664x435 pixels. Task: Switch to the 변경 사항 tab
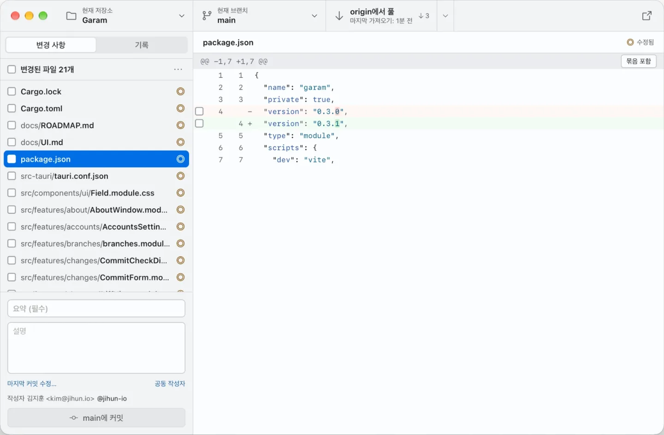51,45
